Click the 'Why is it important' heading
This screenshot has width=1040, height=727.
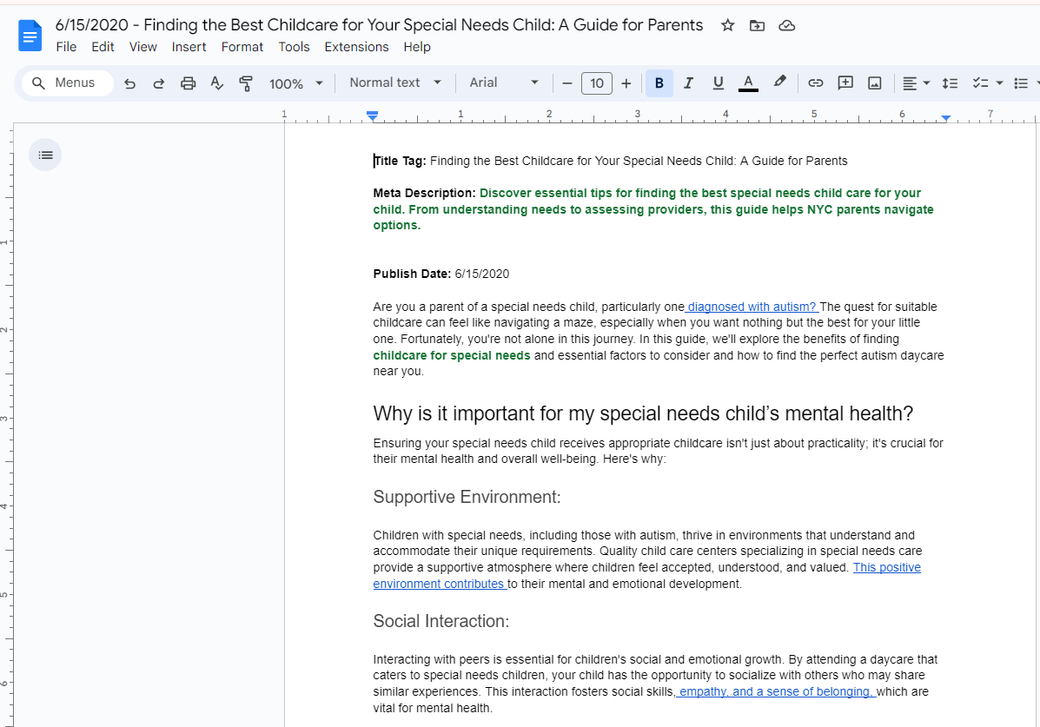click(643, 413)
